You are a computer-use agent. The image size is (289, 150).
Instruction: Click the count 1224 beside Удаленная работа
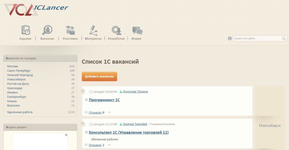click(71, 112)
